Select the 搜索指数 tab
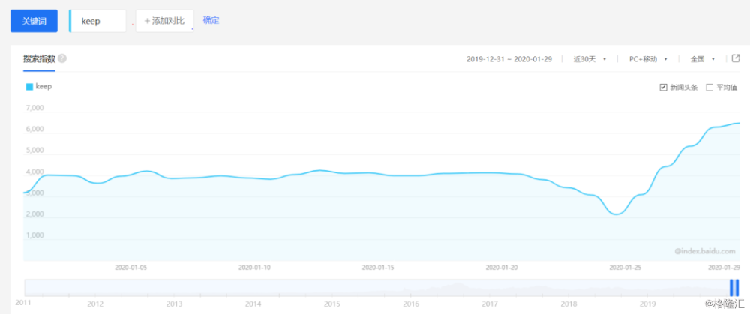The width and height of the screenshot is (750, 314). click(x=39, y=58)
